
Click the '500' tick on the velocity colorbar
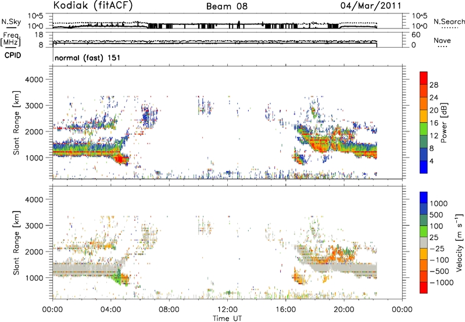point(438,215)
